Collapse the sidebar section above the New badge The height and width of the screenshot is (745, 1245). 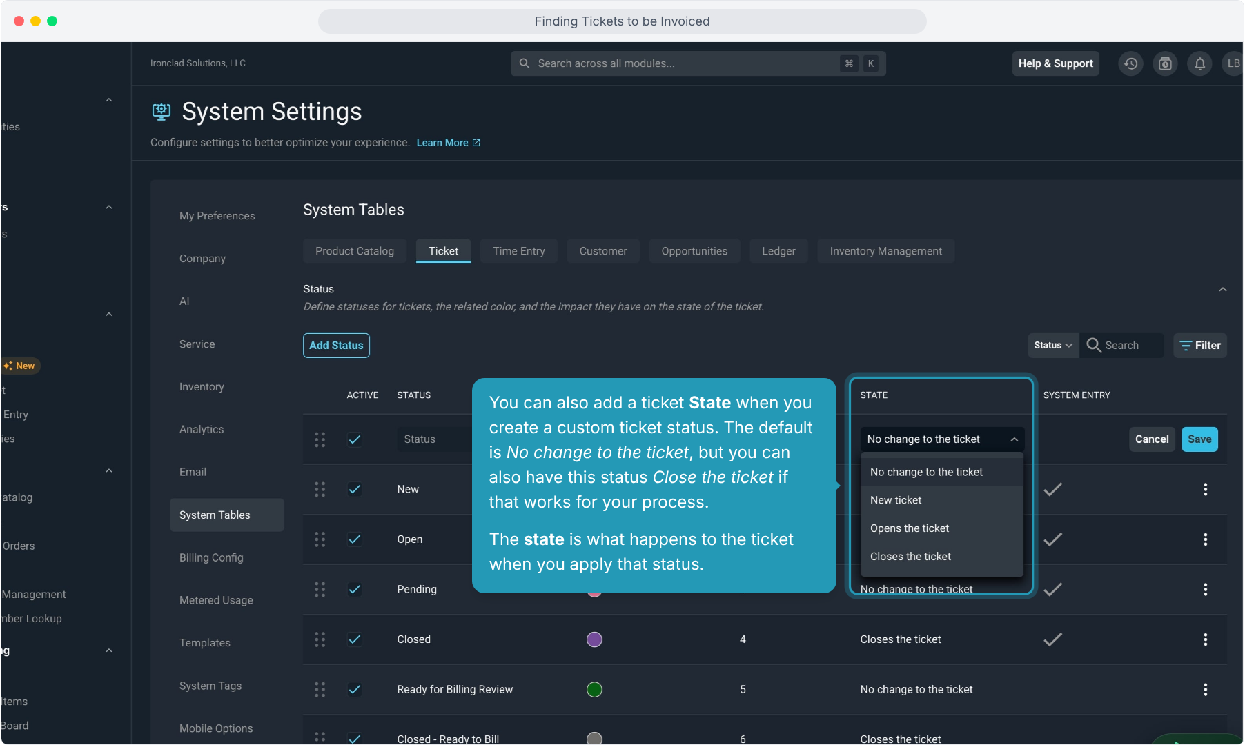point(109,315)
